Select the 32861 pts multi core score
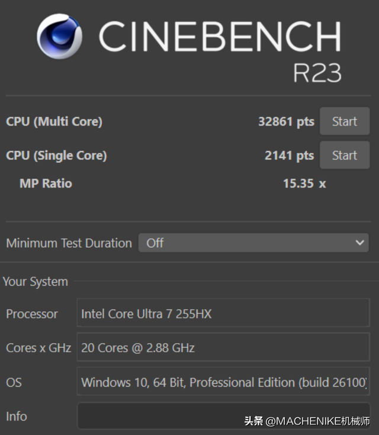The height and width of the screenshot is (435, 379). click(x=286, y=121)
